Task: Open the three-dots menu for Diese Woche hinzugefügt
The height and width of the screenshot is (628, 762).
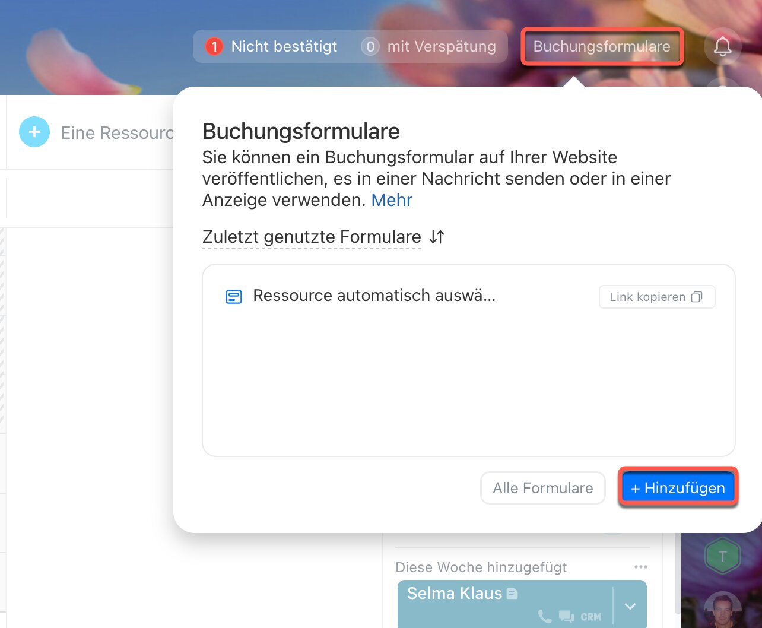Action: 640,567
